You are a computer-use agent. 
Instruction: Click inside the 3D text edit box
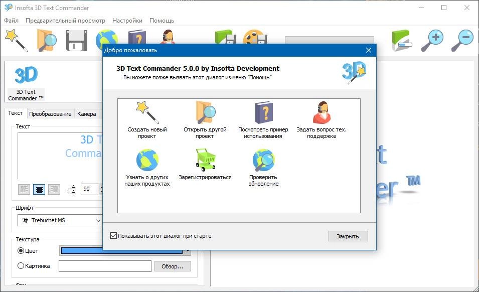pyautogui.click(x=60, y=156)
